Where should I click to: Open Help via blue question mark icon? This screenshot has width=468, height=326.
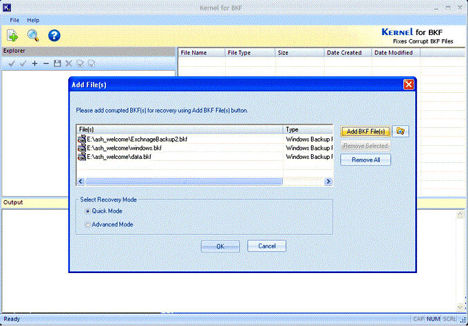coord(54,36)
